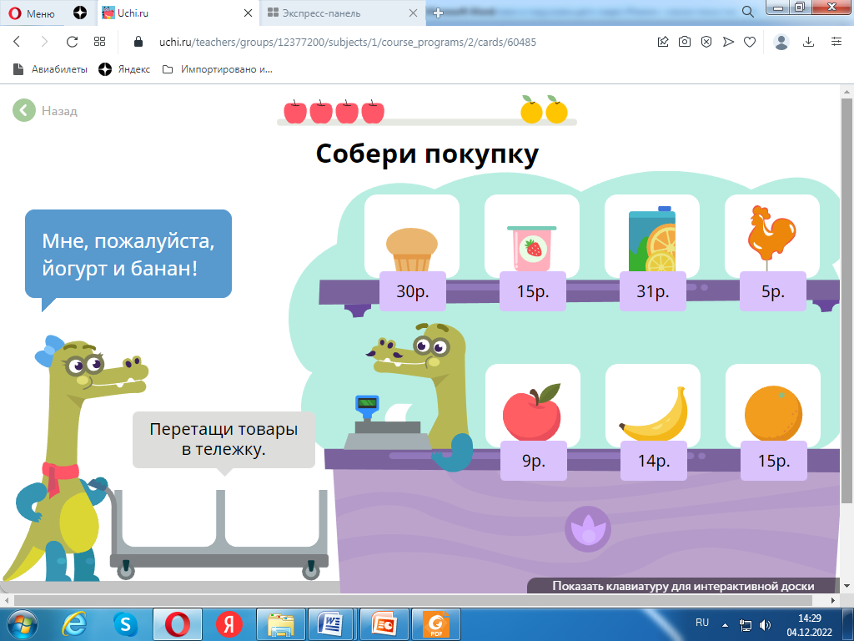Go back with the Назад button
The height and width of the screenshot is (641, 854).
tap(46, 110)
